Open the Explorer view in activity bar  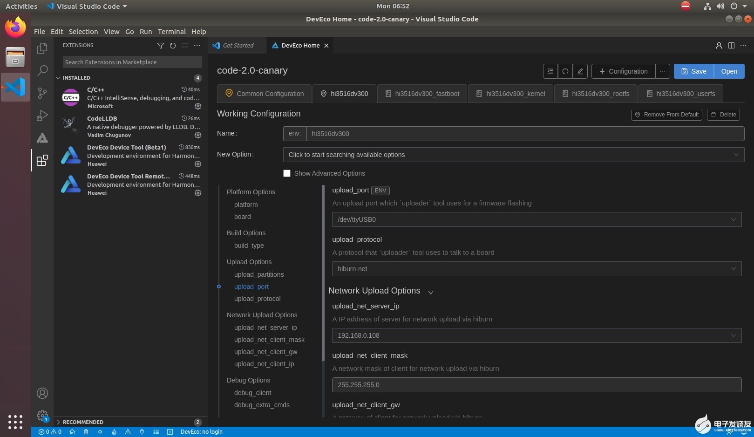tap(42, 48)
